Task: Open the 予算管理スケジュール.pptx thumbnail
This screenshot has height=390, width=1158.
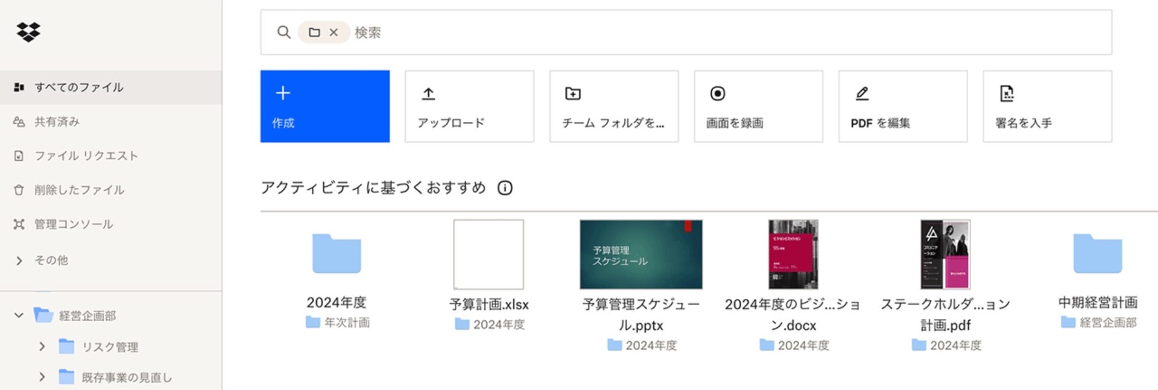Action: (641, 254)
